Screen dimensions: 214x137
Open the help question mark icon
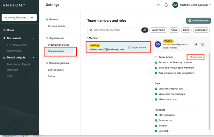(x=158, y=5)
